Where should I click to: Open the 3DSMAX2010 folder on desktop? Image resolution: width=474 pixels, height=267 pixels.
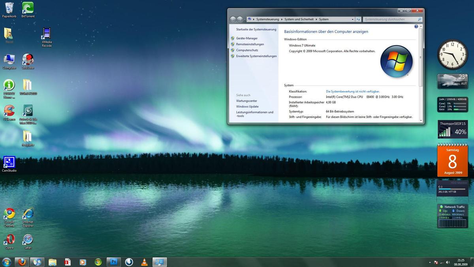[x=28, y=87]
